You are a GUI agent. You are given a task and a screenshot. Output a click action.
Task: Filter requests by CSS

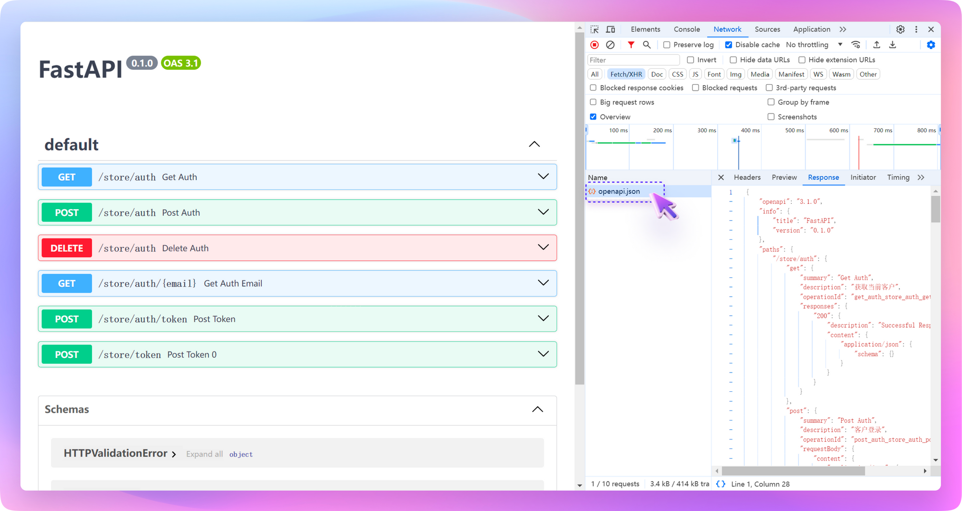677,74
